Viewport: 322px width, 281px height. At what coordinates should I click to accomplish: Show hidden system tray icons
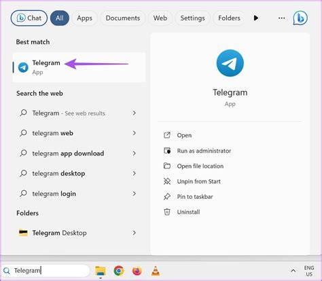tap(293, 271)
